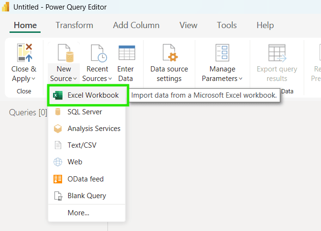Switch to the Home tab
The image size is (321, 231).
(x=25, y=25)
